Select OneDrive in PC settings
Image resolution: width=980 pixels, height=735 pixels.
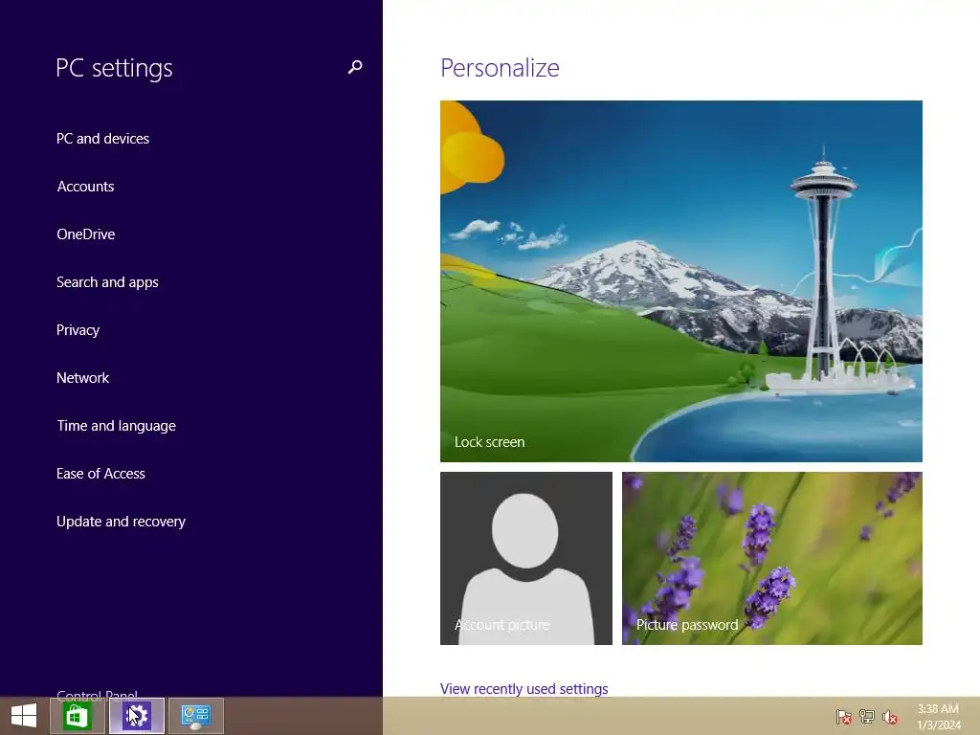[85, 234]
